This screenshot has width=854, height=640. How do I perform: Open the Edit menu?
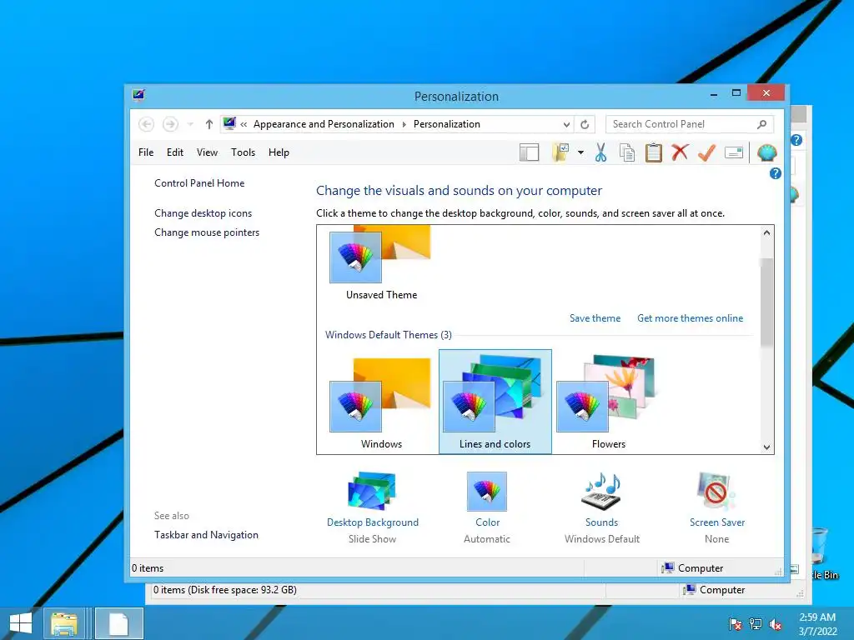pos(175,152)
